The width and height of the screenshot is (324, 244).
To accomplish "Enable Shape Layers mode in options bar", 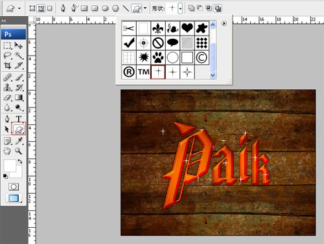I will (x=32, y=8).
